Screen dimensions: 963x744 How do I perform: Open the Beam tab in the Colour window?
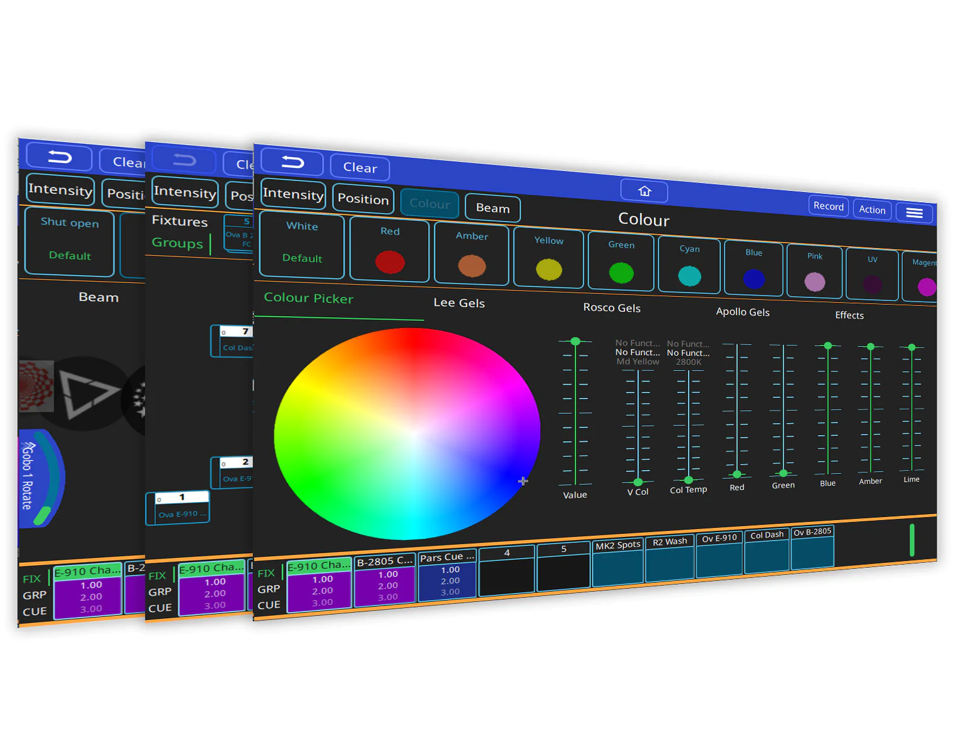point(492,208)
